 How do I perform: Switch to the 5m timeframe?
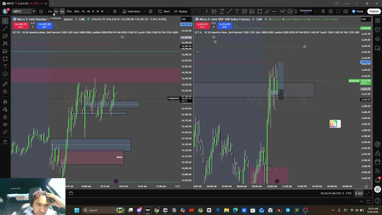(62, 11)
